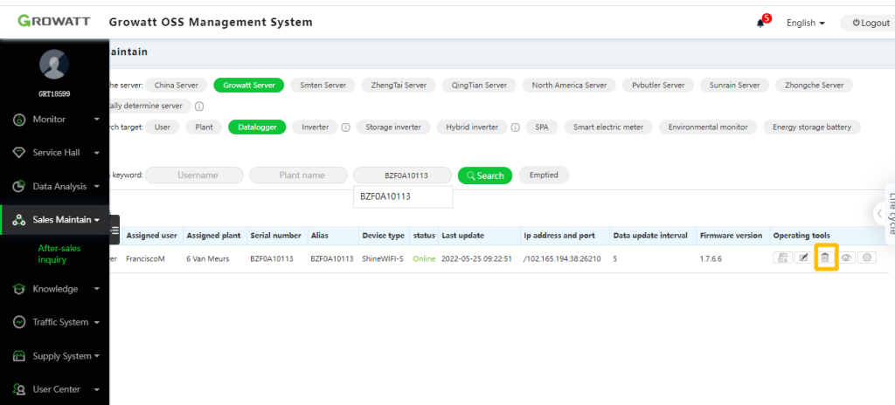Focus the Plant name search field

coord(299,175)
